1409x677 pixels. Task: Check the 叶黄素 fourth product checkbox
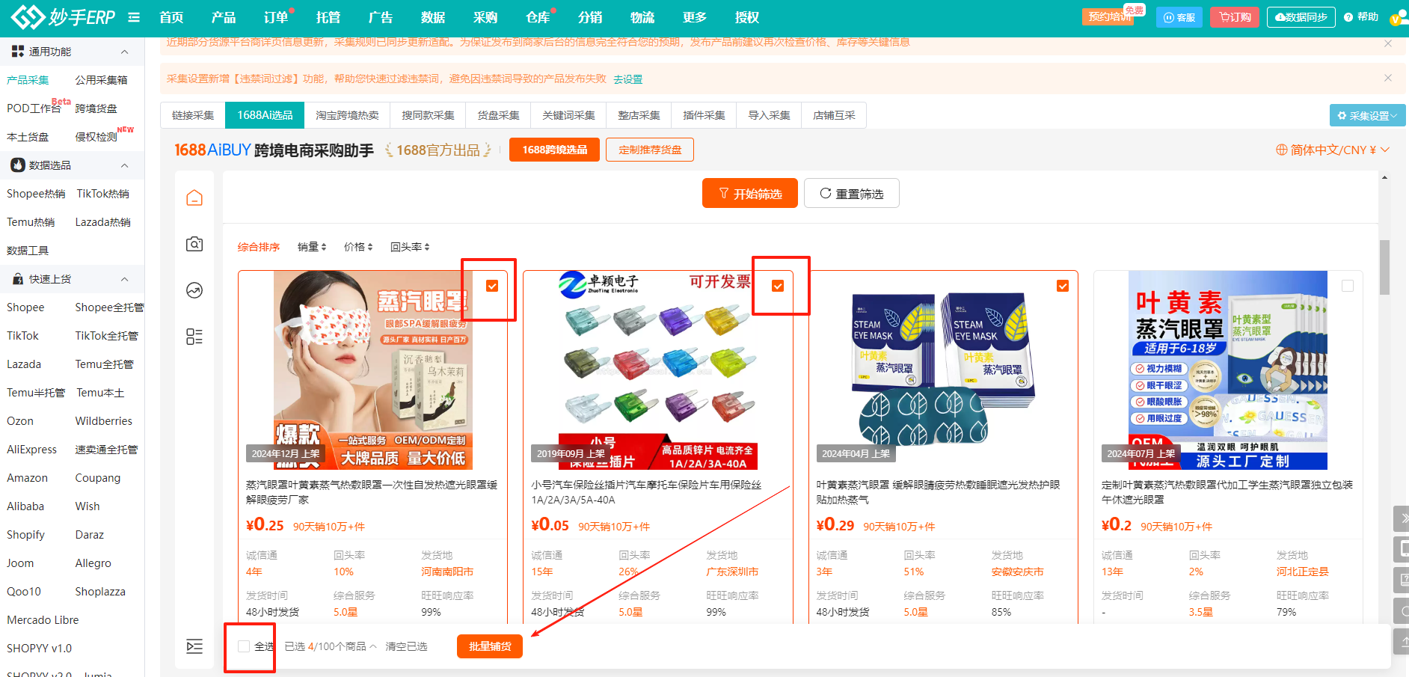coord(1348,286)
